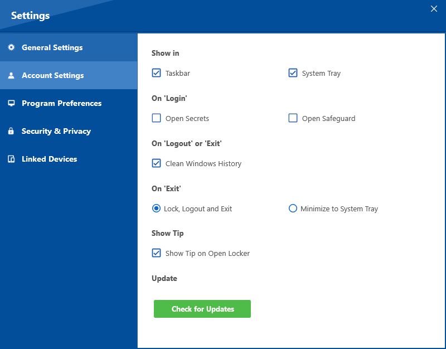This screenshot has width=446, height=349.
Task: Switch to Program Preferences section
Action: 61,103
